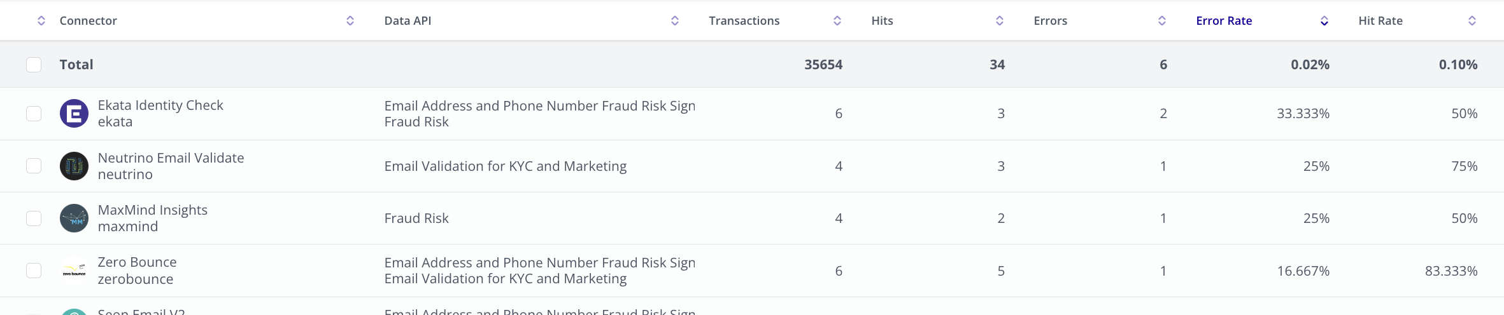Click the MaxMind Insights logo icon
Image resolution: width=1504 pixels, height=315 pixels.
(x=74, y=218)
